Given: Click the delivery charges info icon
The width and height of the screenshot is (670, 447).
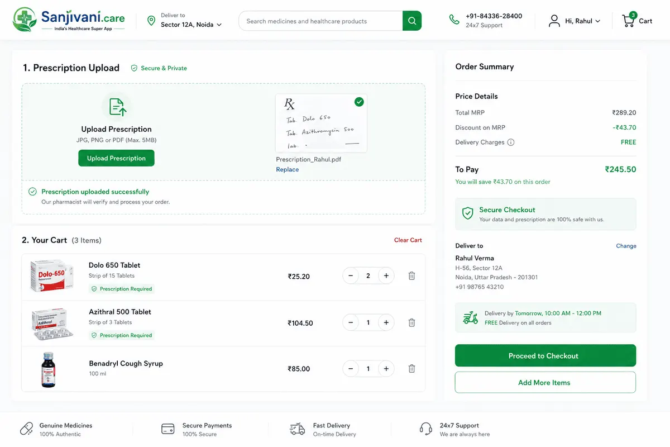Looking at the screenshot, I should [510, 142].
